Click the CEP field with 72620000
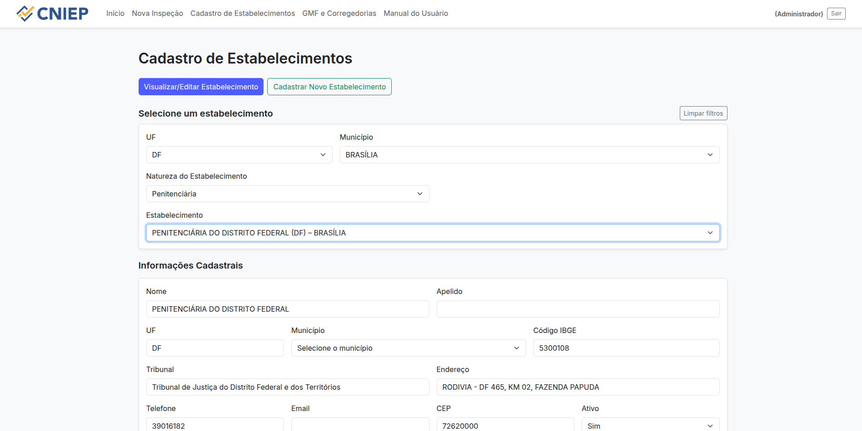The width and height of the screenshot is (862, 431). pyautogui.click(x=505, y=425)
